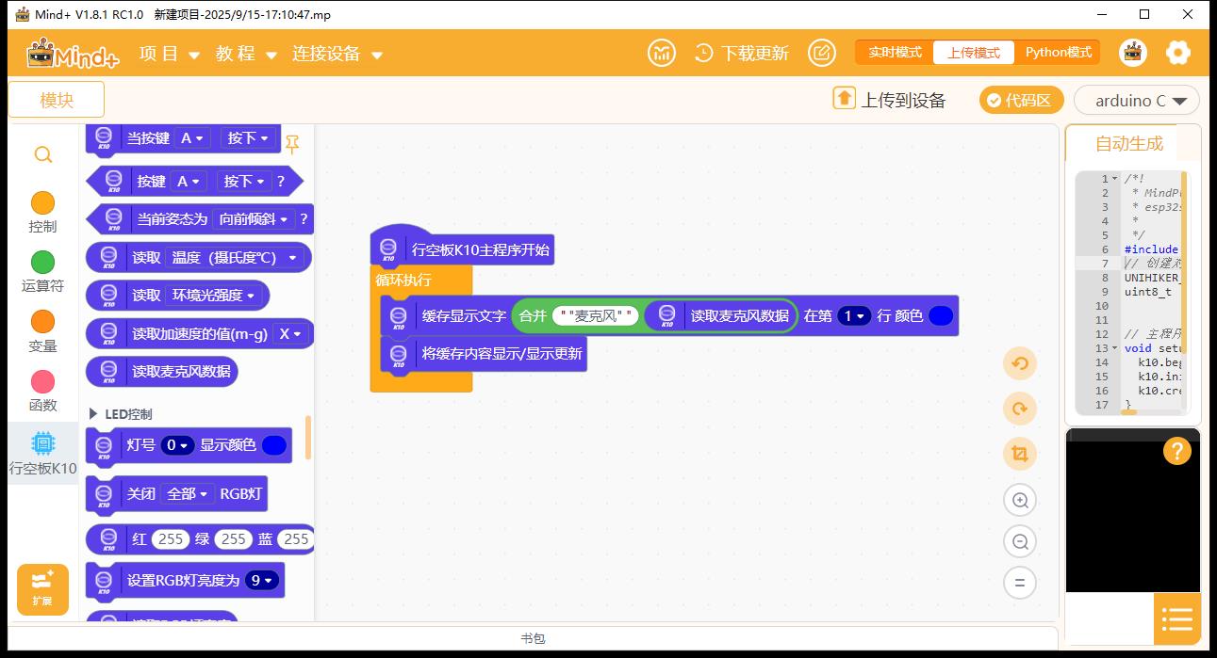Switch to Python模式 mode
The height and width of the screenshot is (658, 1217).
[x=1058, y=53]
